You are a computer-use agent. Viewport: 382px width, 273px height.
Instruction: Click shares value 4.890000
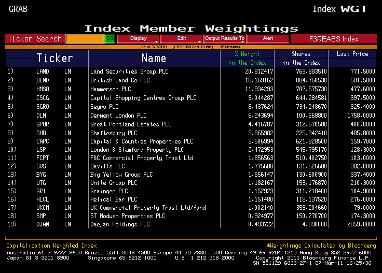(x=315, y=224)
